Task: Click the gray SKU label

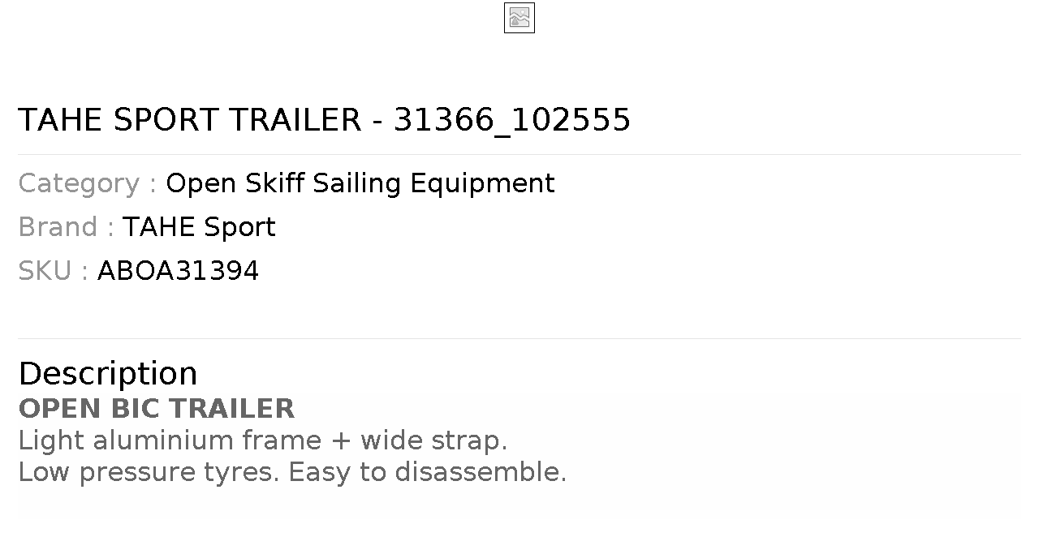Action: point(54,271)
